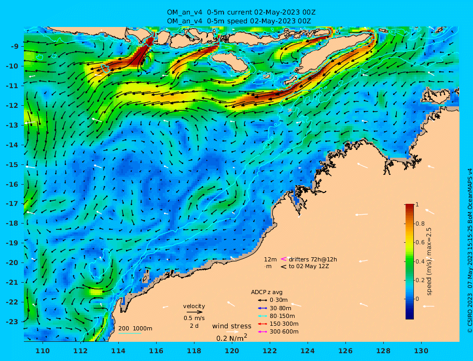Click the longitude label "118"
Image resolution: width=473 pixels, height=361 pixels.
194,351
